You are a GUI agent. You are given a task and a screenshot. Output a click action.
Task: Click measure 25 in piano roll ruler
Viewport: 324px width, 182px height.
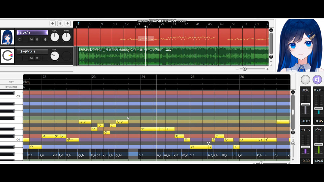(x=193, y=77)
